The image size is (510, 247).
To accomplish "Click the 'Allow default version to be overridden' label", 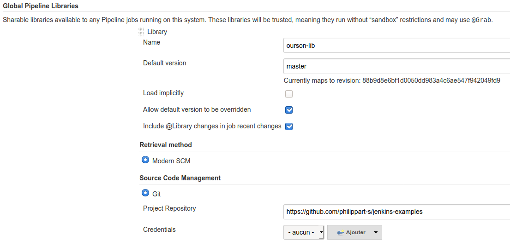I will click(197, 109).
